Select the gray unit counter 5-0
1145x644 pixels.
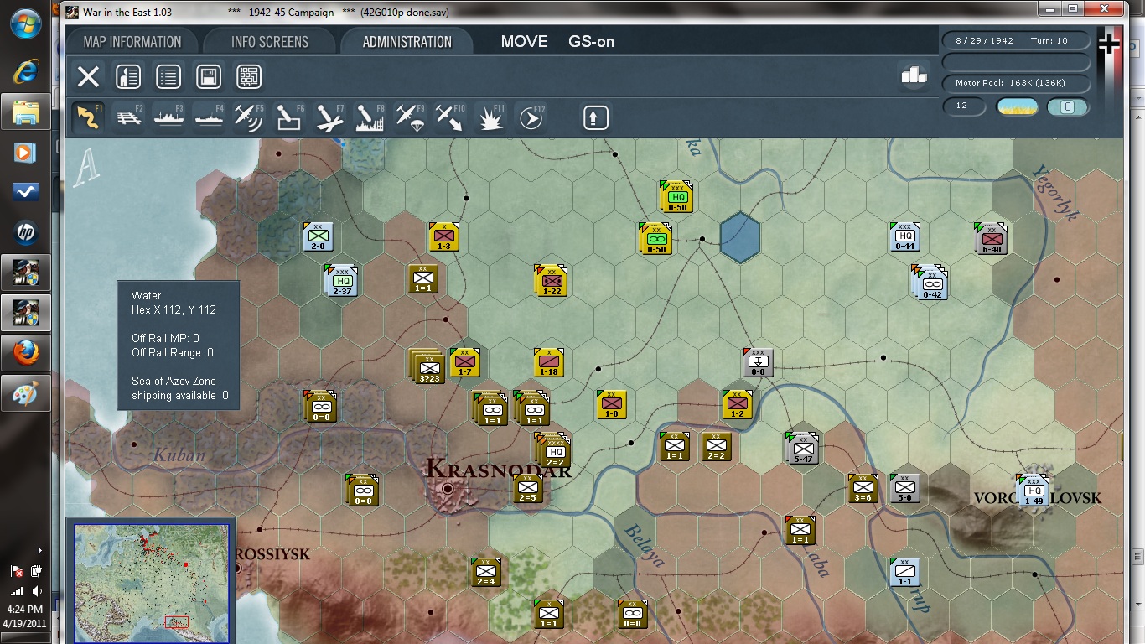(905, 488)
